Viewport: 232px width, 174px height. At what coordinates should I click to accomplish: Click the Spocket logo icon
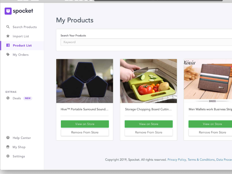click(x=8, y=11)
